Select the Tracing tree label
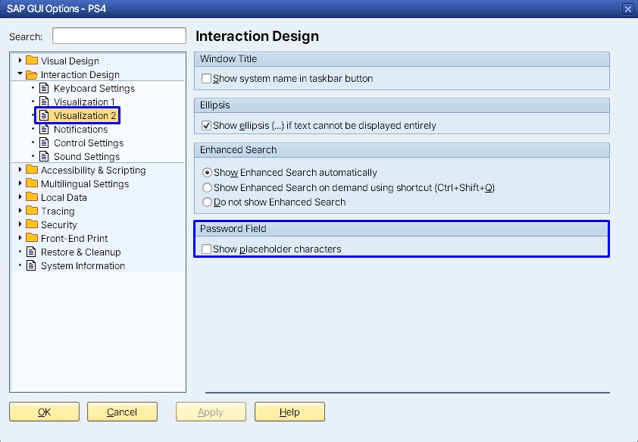This screenshot has width=638, height=442. pos(58,211)
